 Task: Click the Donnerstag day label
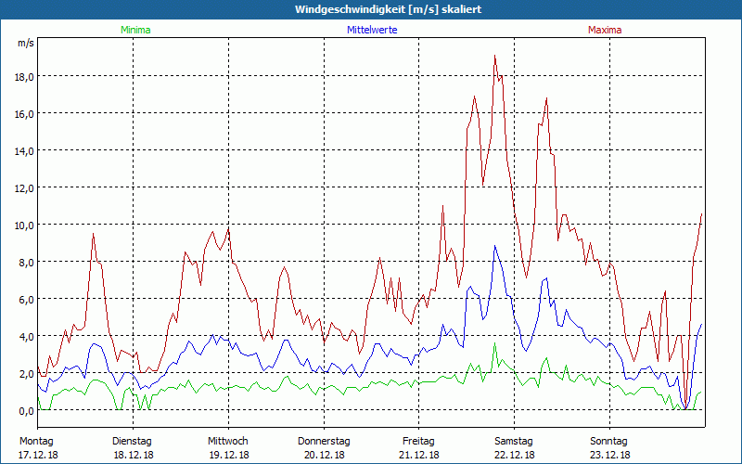pos(324,441)
